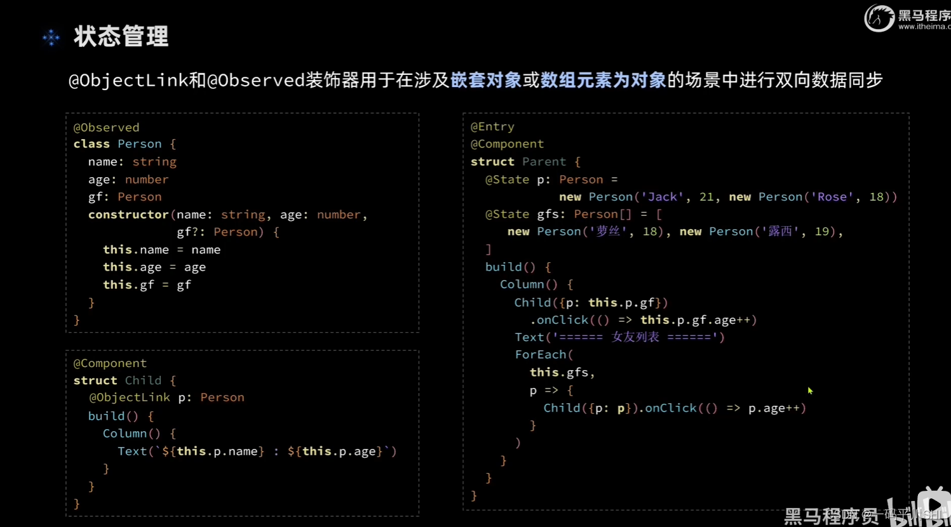Click the '@ObjectLink p: Person' line
This screenshot has width=951, height=527.
click(166, 397)
